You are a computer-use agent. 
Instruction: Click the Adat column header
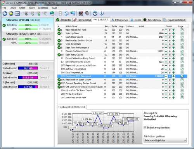[142, 26]
